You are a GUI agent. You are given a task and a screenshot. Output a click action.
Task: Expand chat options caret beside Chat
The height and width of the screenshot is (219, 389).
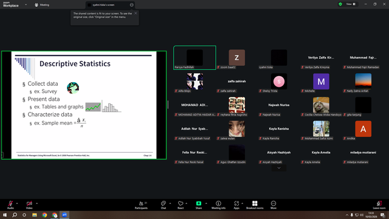170,203
